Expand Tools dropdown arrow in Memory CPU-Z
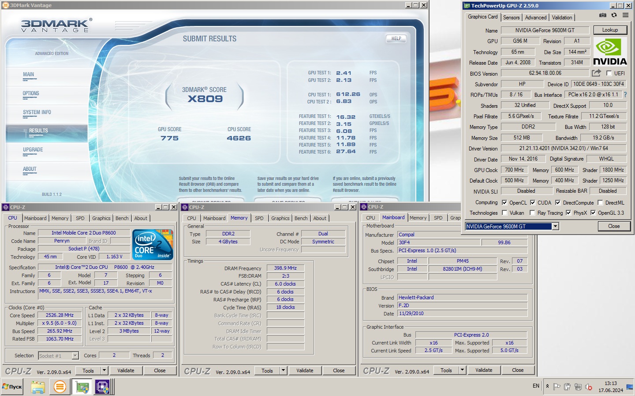 [284, 370]
